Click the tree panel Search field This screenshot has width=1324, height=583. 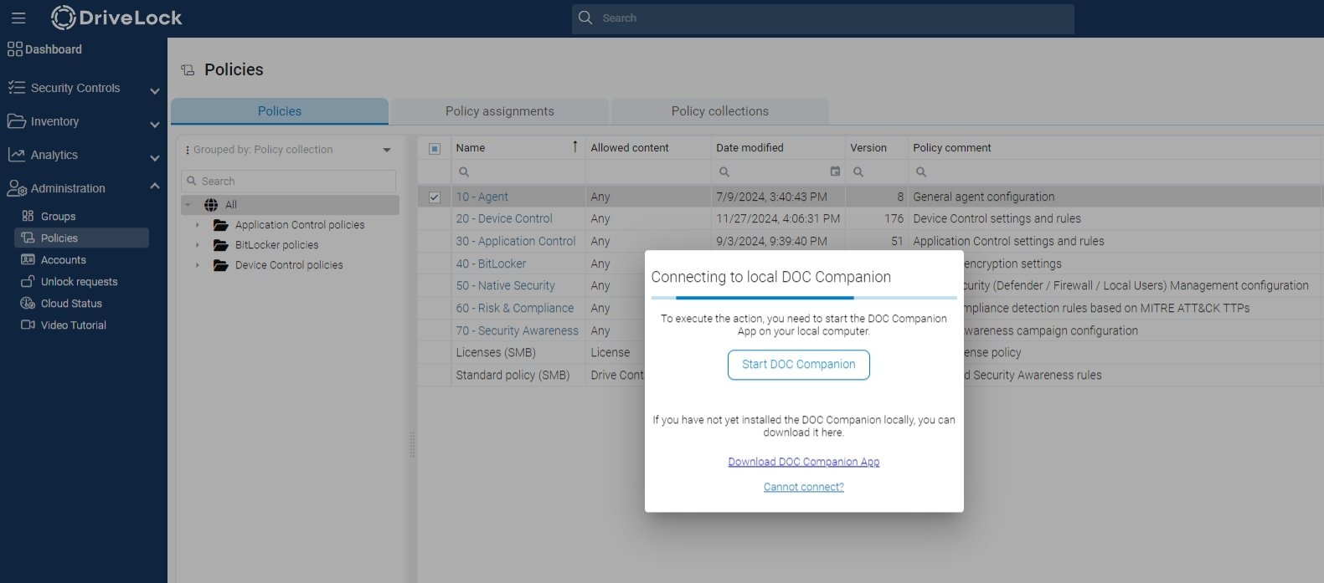pos(288,182)
